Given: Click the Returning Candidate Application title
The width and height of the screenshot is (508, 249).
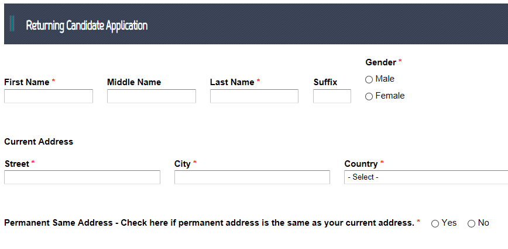Looking at the screenshot, I should (87, 25).
